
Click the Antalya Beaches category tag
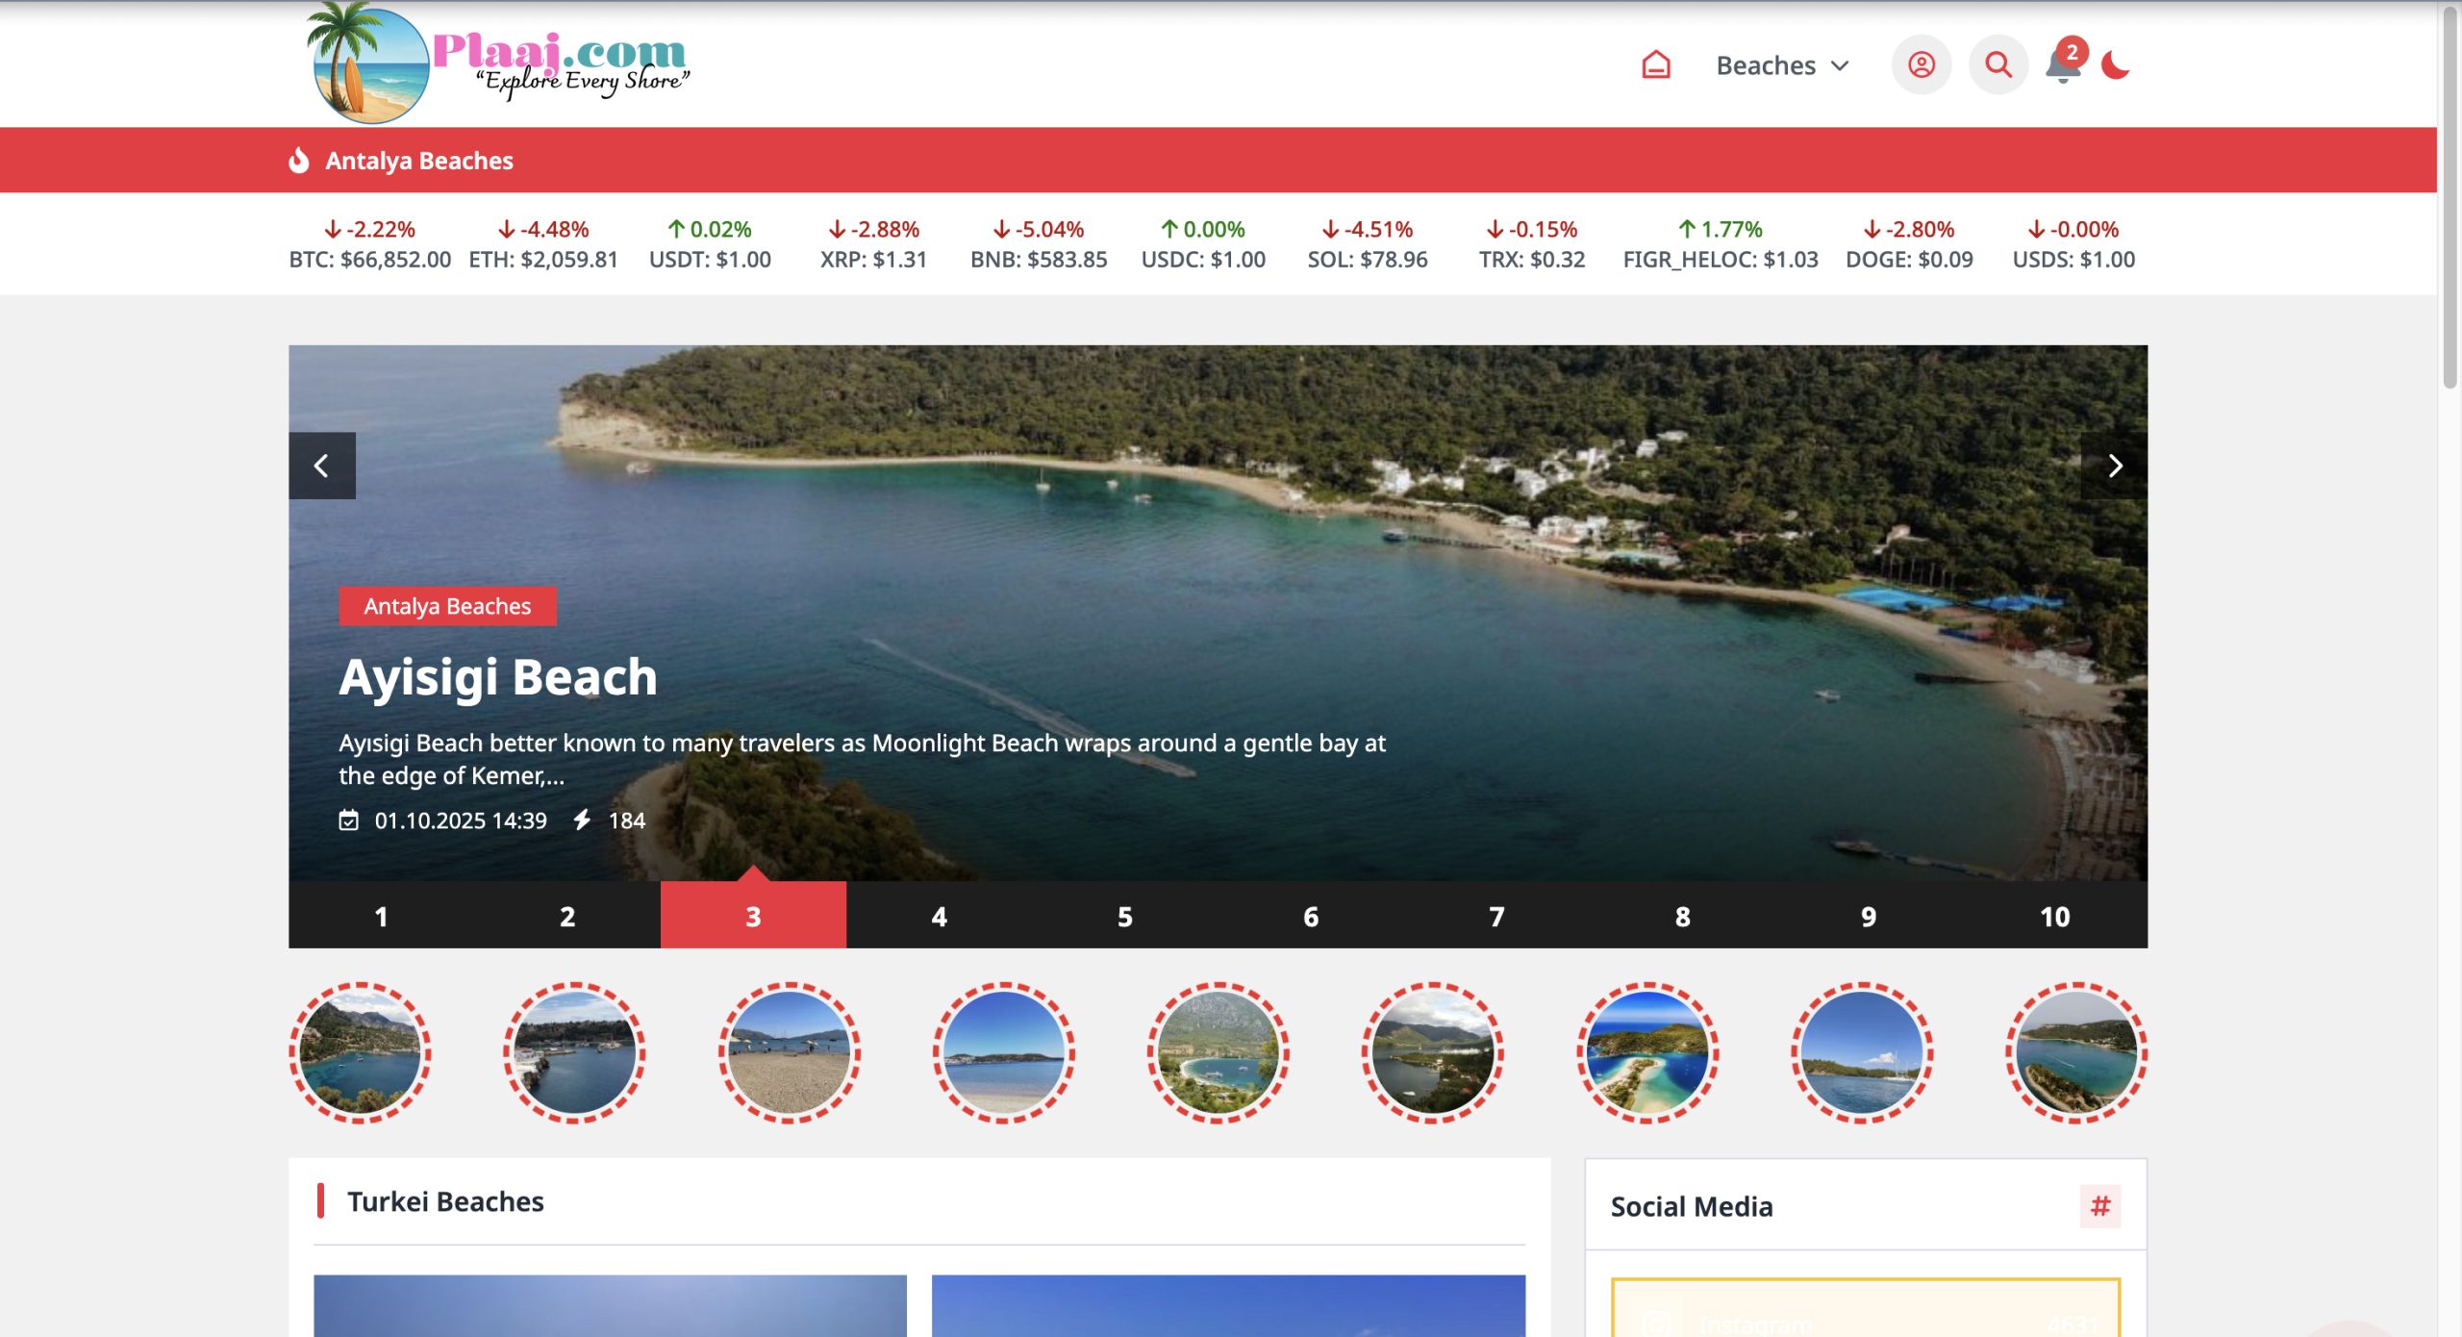tap(447, 606)
